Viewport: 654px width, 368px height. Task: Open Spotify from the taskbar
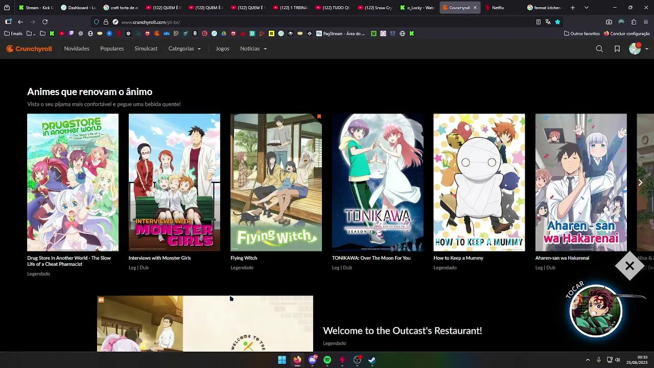click(x=327, y=360)
